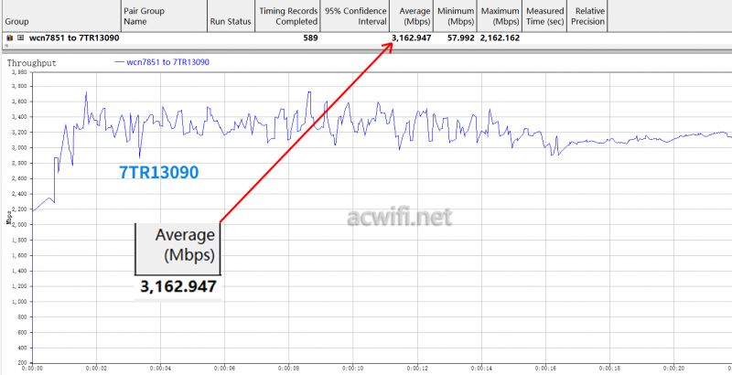
Task: Click the 2,162.162 maximum value cell
Action: 501,38
